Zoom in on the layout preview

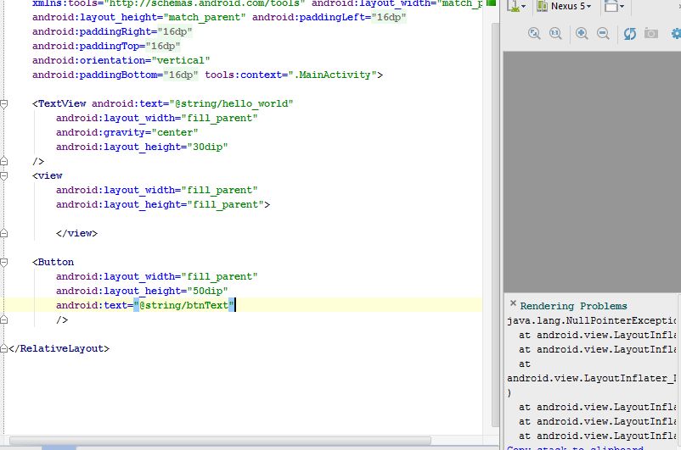(x=582, y=34)
